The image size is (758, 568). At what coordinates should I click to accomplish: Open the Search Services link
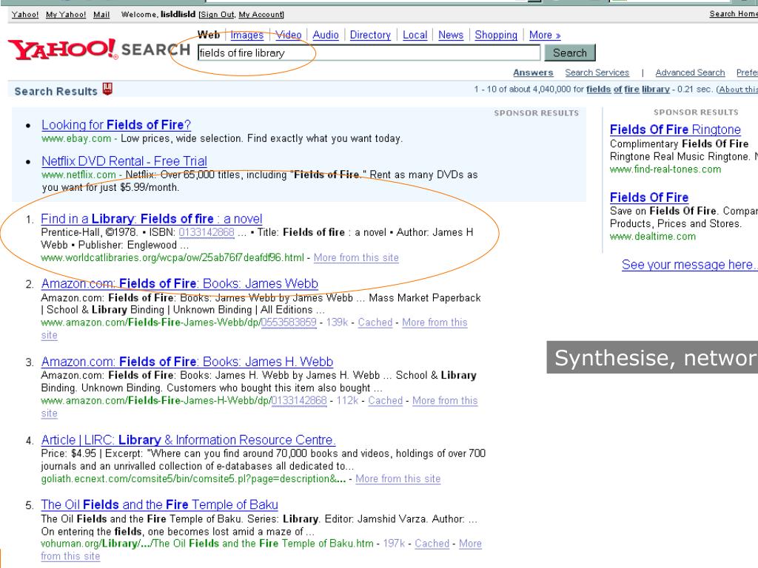tap(597, 72)
